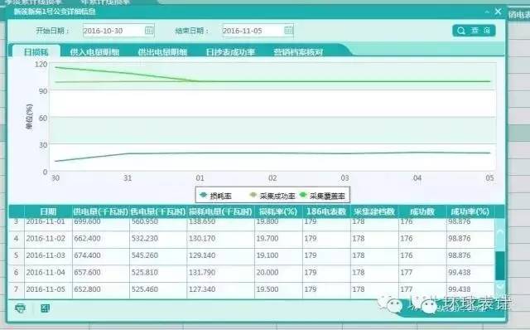Click the loss value 127.340

tap(202, 289)
